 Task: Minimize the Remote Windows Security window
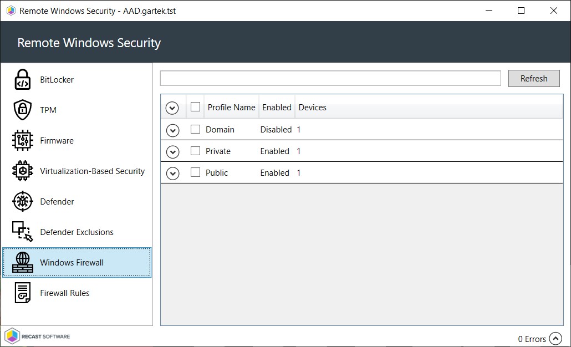click(x=489, y=11)
